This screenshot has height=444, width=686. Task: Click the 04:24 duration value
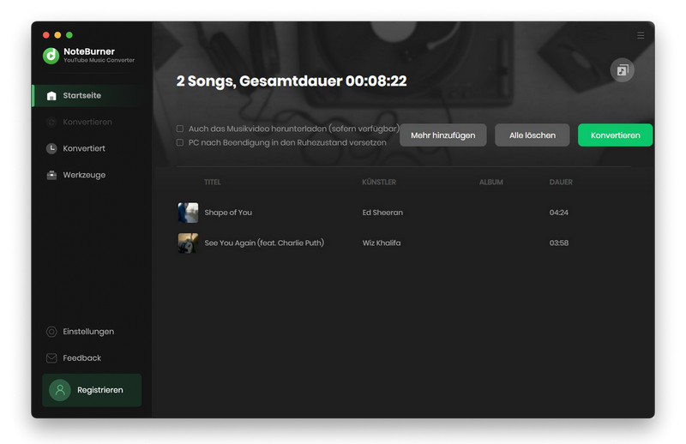559,213
